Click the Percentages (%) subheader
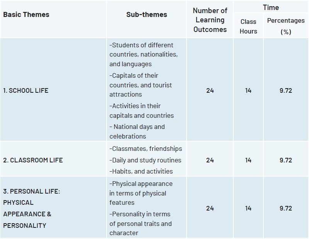This screenshot has width=309, height=239. coord(285,26)
